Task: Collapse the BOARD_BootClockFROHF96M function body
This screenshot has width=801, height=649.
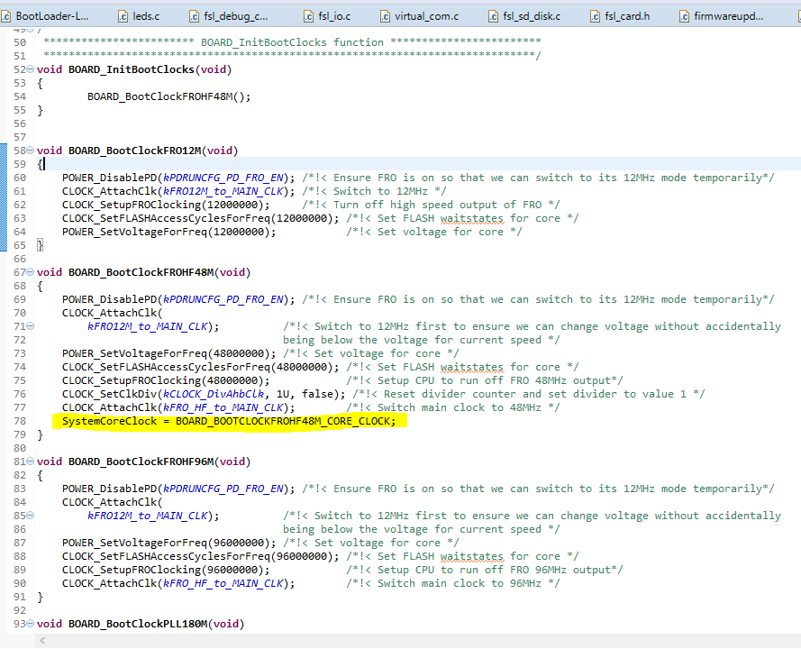Action: pyautogui.click(x=30, y=462)
